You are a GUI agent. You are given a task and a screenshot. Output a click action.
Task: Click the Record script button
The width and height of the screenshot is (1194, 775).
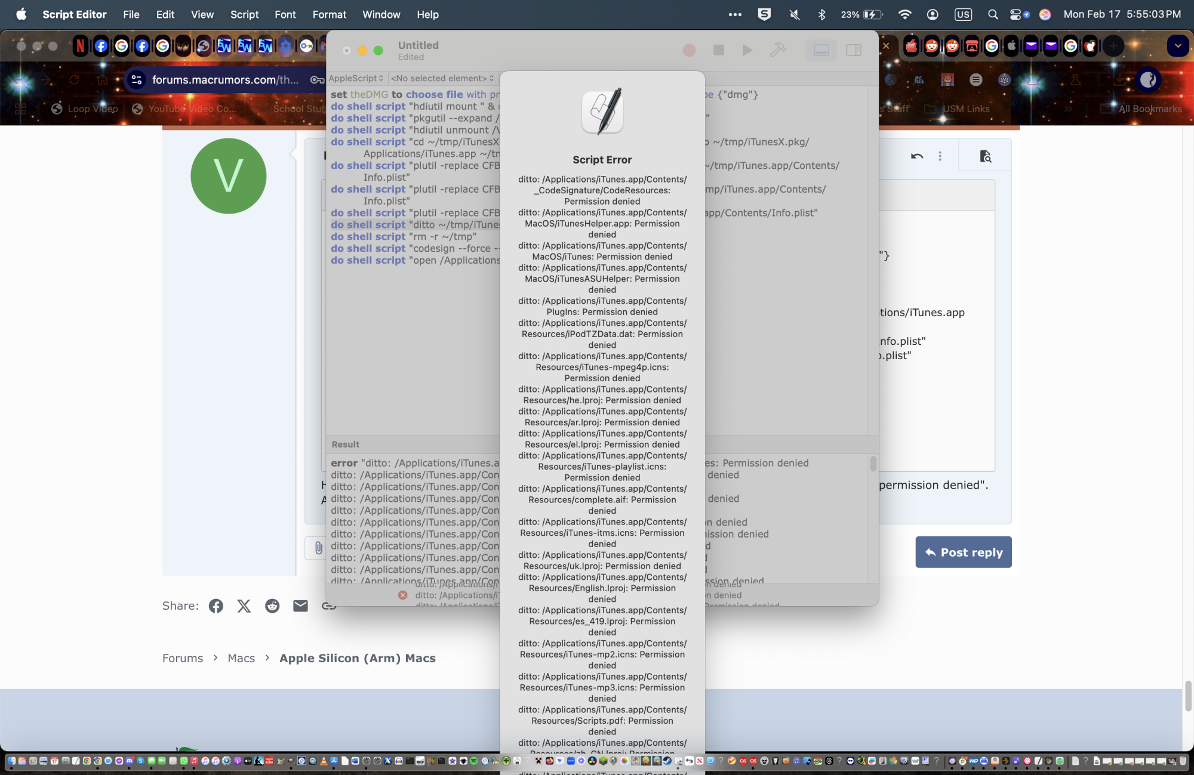pyautogui.click(x=689, y=50)
